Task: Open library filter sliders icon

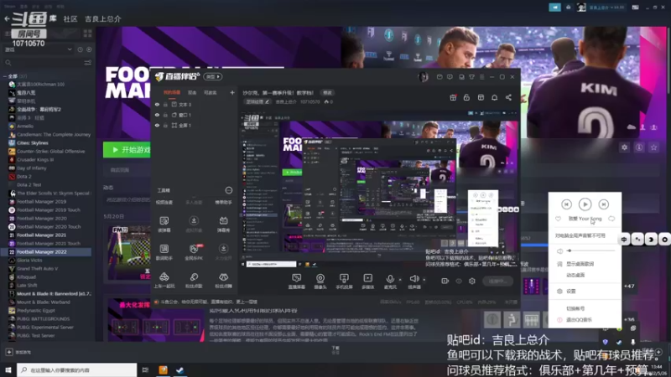Action: point(88,63)
